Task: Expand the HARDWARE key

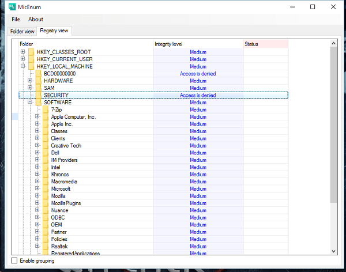Action: tap(30, 80)
